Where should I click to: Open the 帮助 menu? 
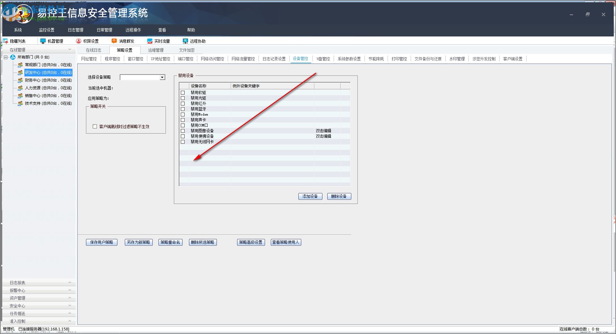coord(191,30)
